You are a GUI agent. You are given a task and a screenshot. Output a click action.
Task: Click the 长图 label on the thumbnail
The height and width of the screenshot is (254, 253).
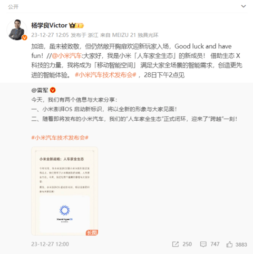pyautogui.click(x=92, y=232)
